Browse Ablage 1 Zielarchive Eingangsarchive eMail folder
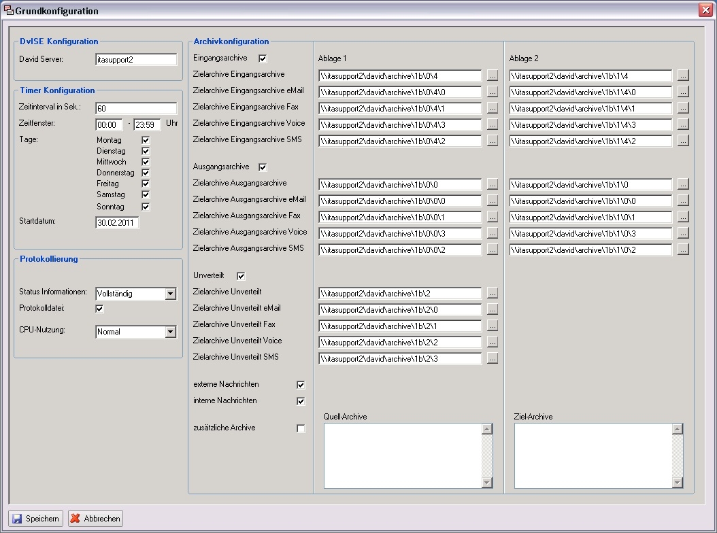This screenshot has width=717, height=533. (492, 92)
